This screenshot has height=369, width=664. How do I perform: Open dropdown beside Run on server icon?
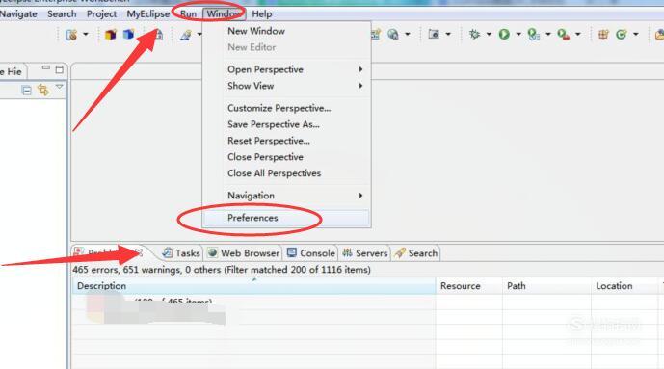click(548, 35)
